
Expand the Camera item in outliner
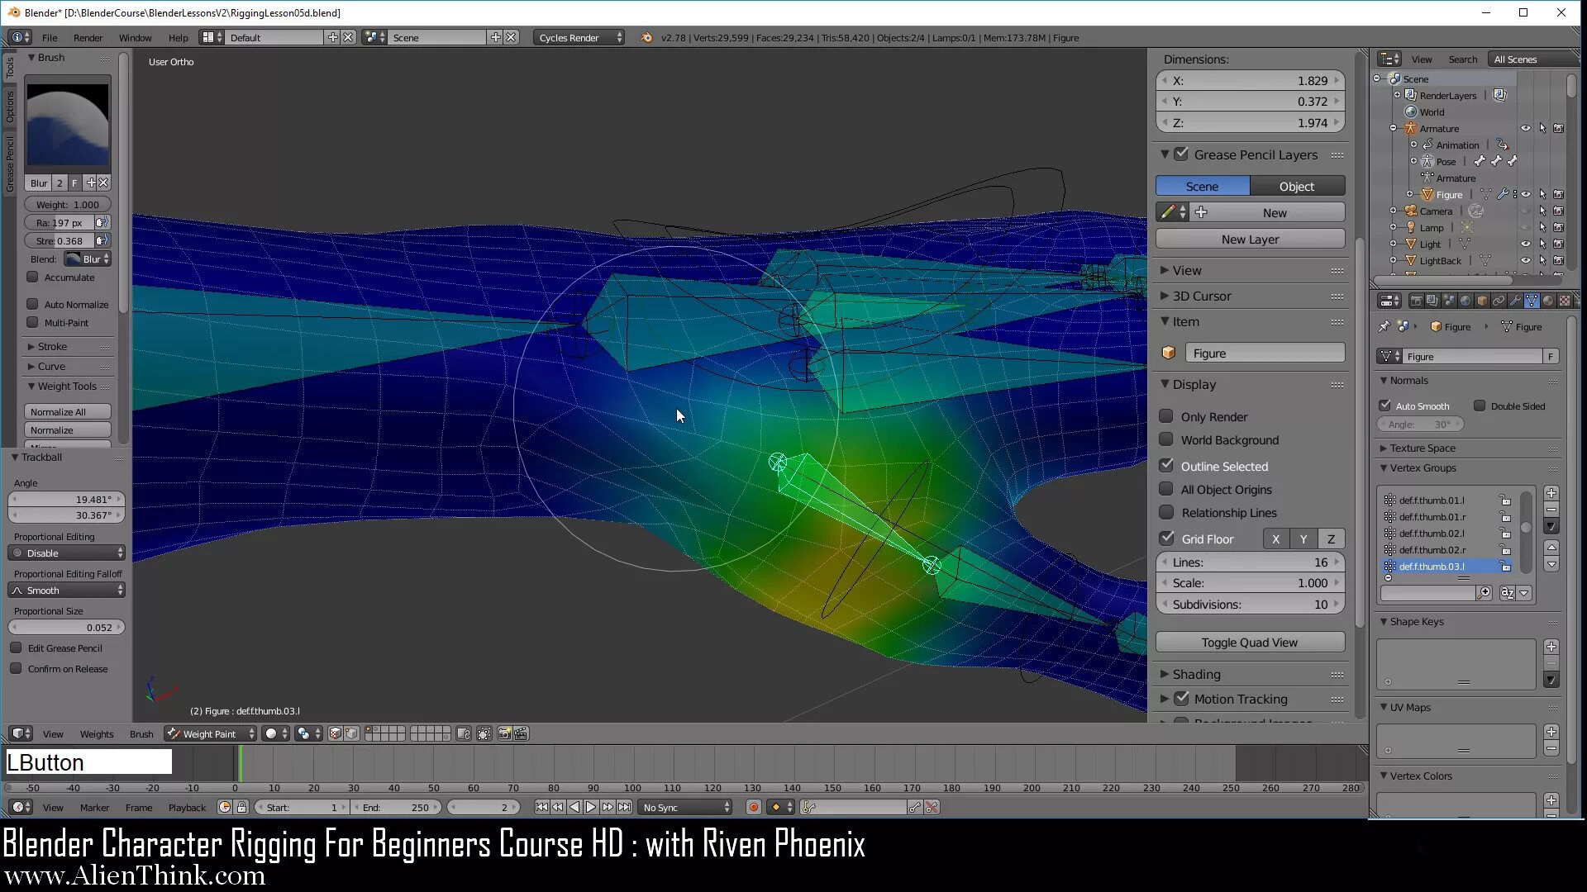pyautogui.click(x=1394, y=211)
